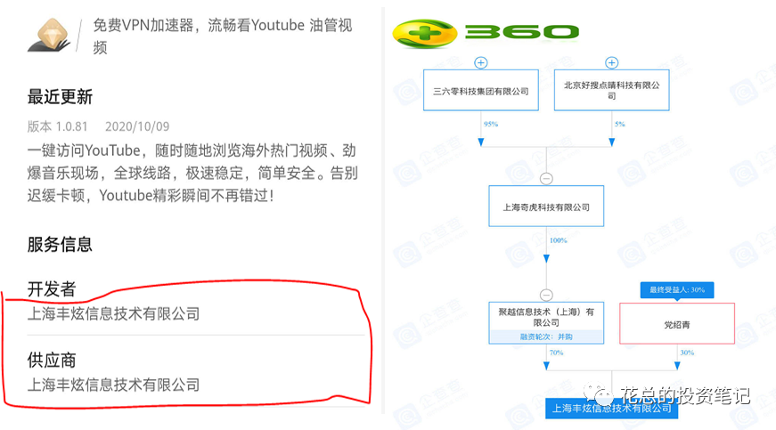Collapse minus above 上海奇虎科技有限公司

click(x=546, y=178)
